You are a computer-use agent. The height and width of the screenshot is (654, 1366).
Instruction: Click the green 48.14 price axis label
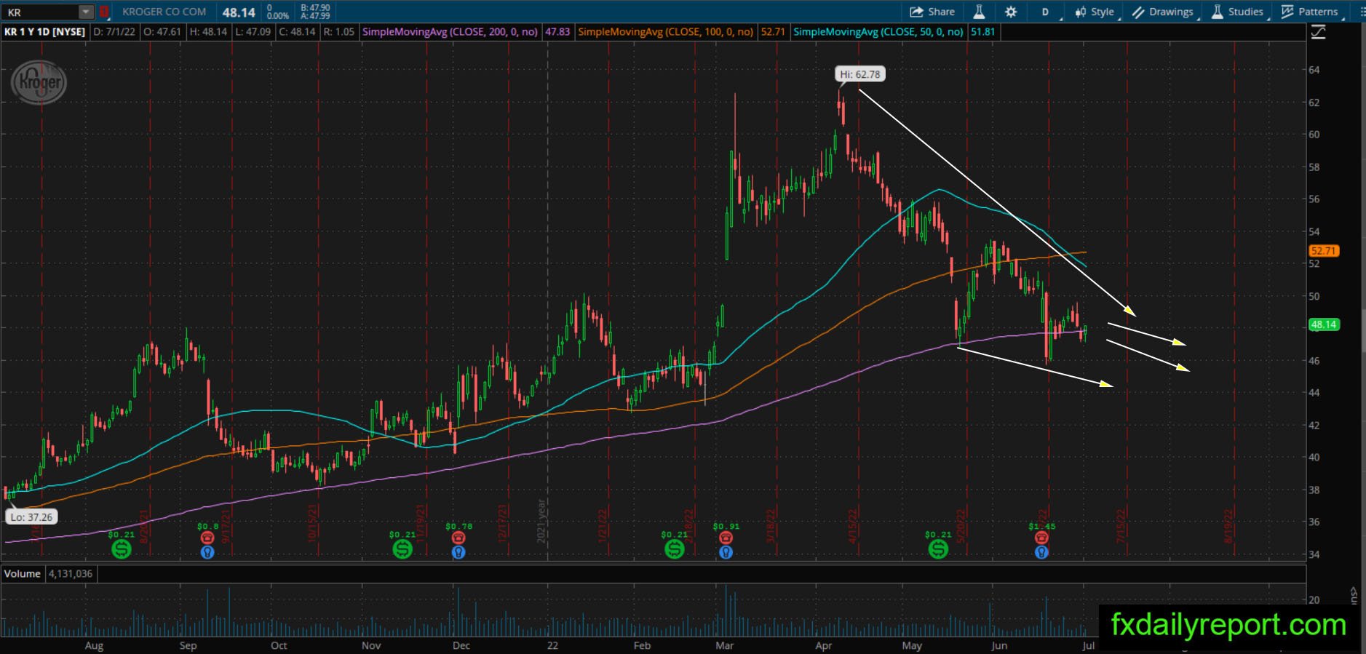point(1323,324)
